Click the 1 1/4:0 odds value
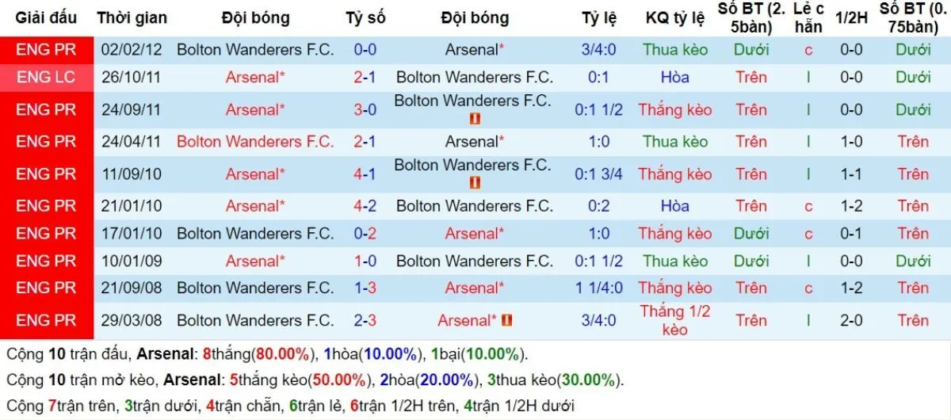Image resolution: width=951 pixels, height=420 pixels. pyautogui.click(x=599, y=288)
